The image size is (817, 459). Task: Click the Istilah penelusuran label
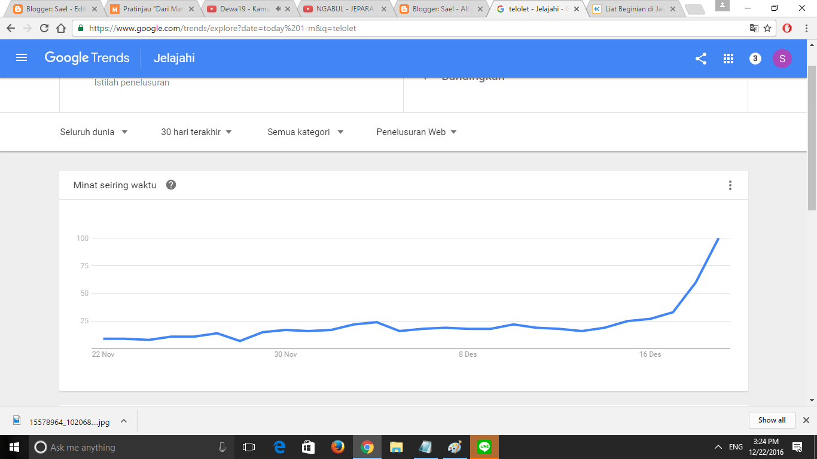[x=132, y=82]
